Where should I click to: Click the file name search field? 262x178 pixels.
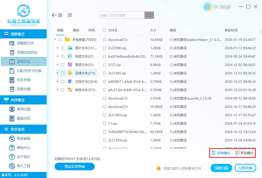[122, 15]
